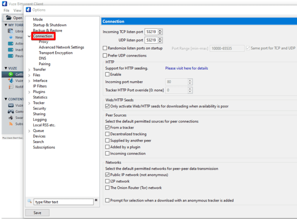Select Startup & Shutdown options
Image resolution: width=297 pixels, height=219 pixels.
tap(49, 25)
